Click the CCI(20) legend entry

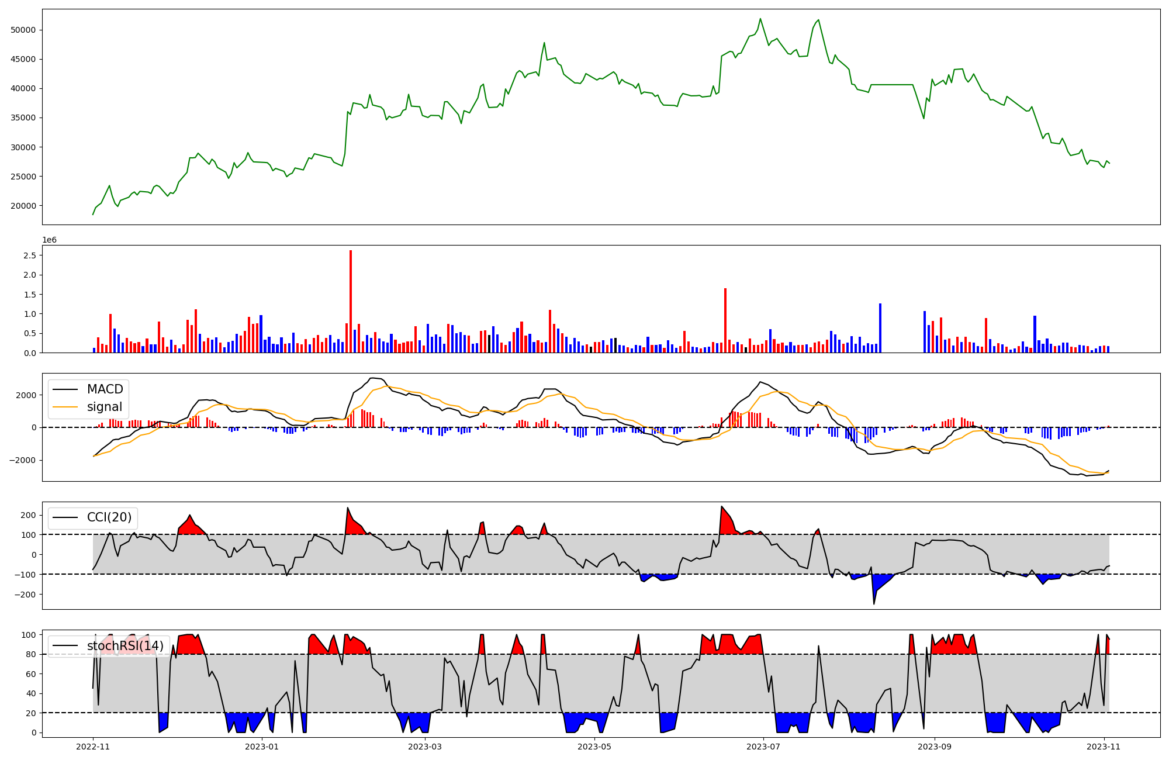[109, 517]
